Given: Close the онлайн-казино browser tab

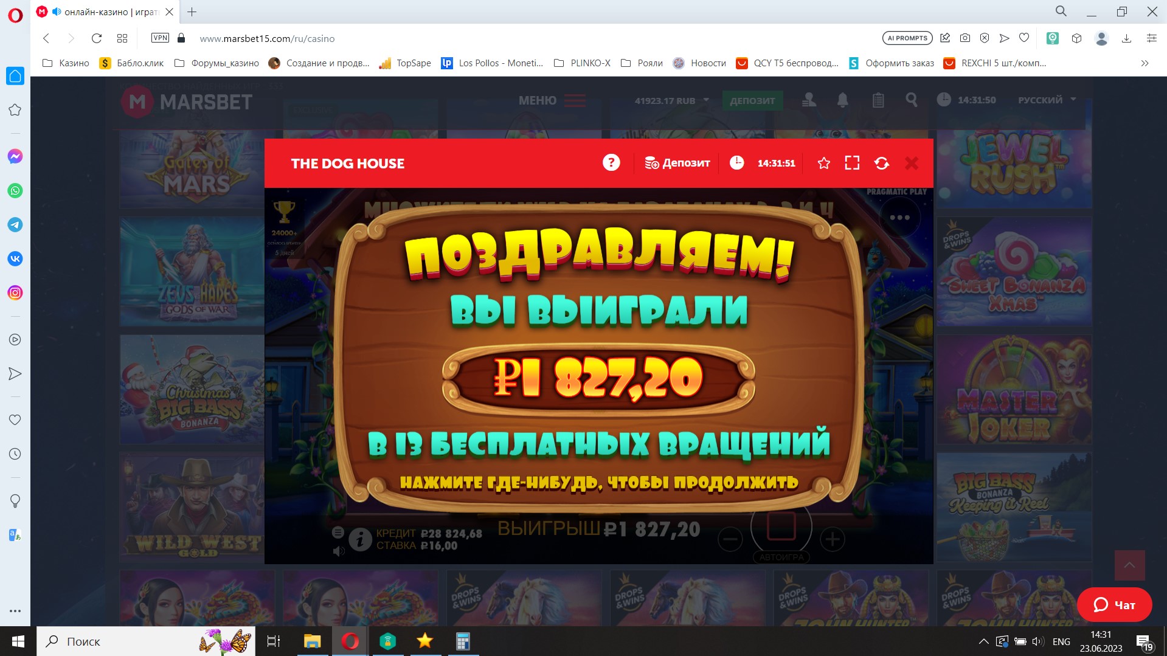Looking at the screenshot, I should [x=170, y=12].
